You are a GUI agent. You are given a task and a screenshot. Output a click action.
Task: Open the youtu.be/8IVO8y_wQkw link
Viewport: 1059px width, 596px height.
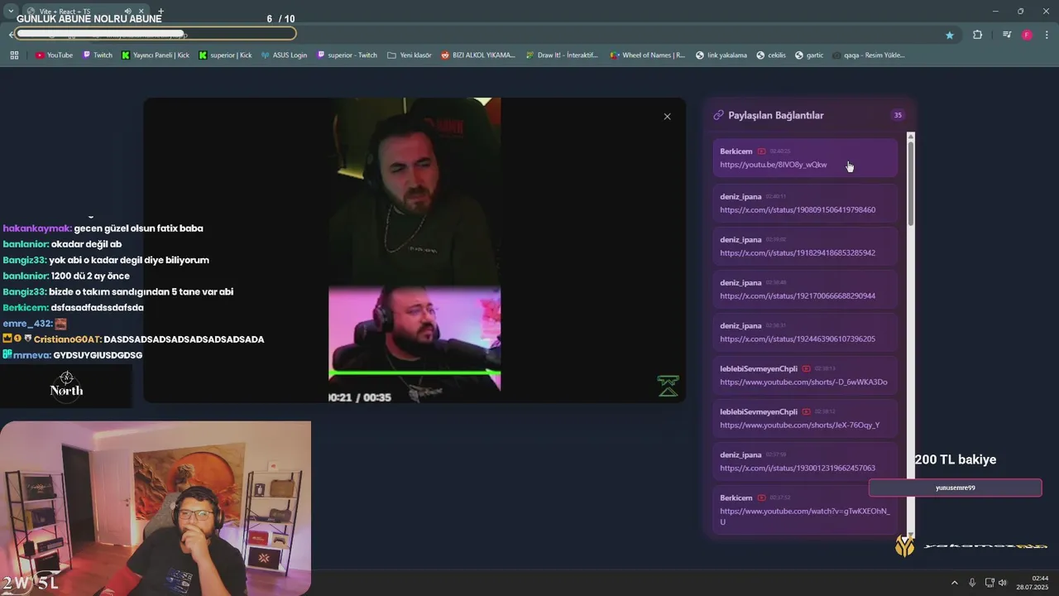(774, 165)
